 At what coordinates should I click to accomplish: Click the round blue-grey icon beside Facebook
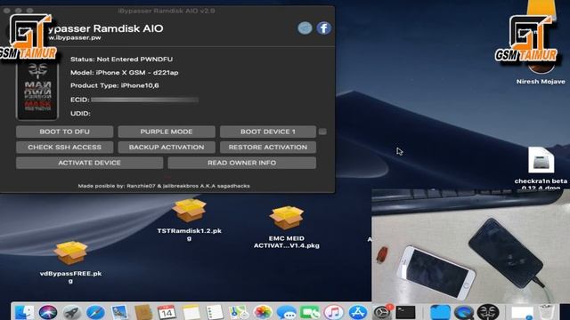pos(305,28)
